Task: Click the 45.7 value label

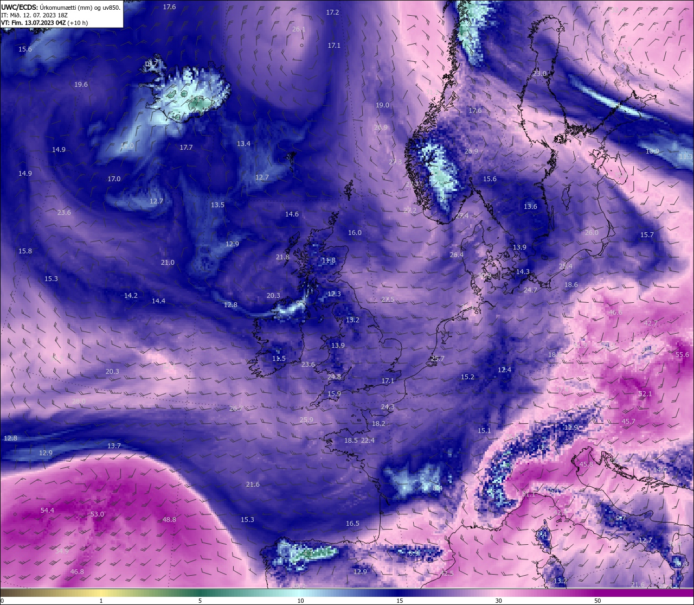Action: pos(628,422)
